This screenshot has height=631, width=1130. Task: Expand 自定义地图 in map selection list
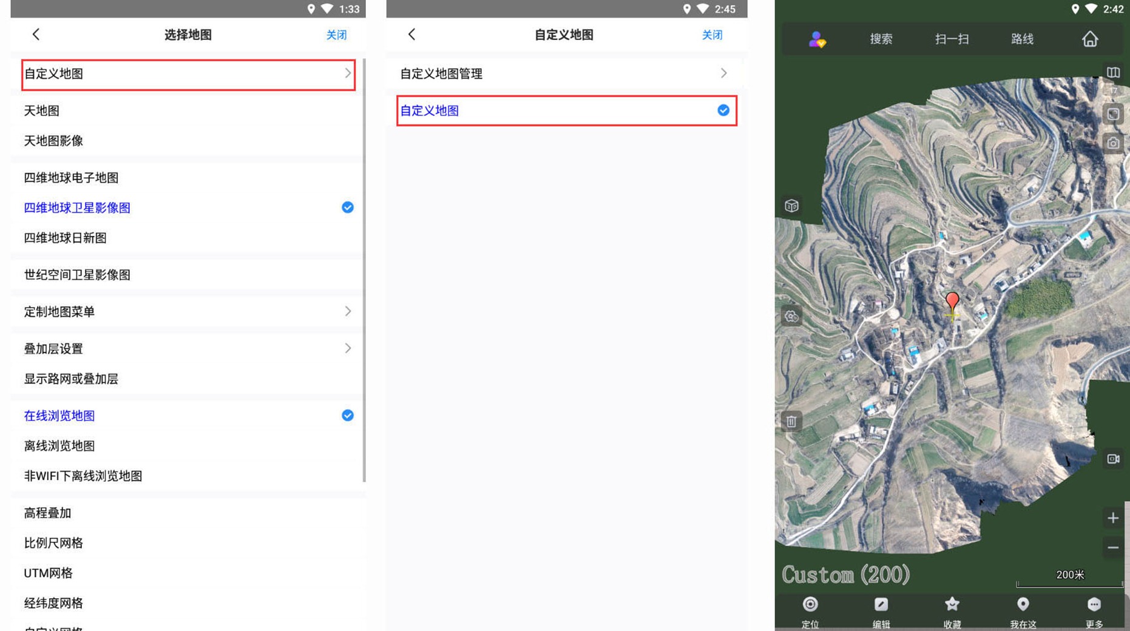coord(188,74)
